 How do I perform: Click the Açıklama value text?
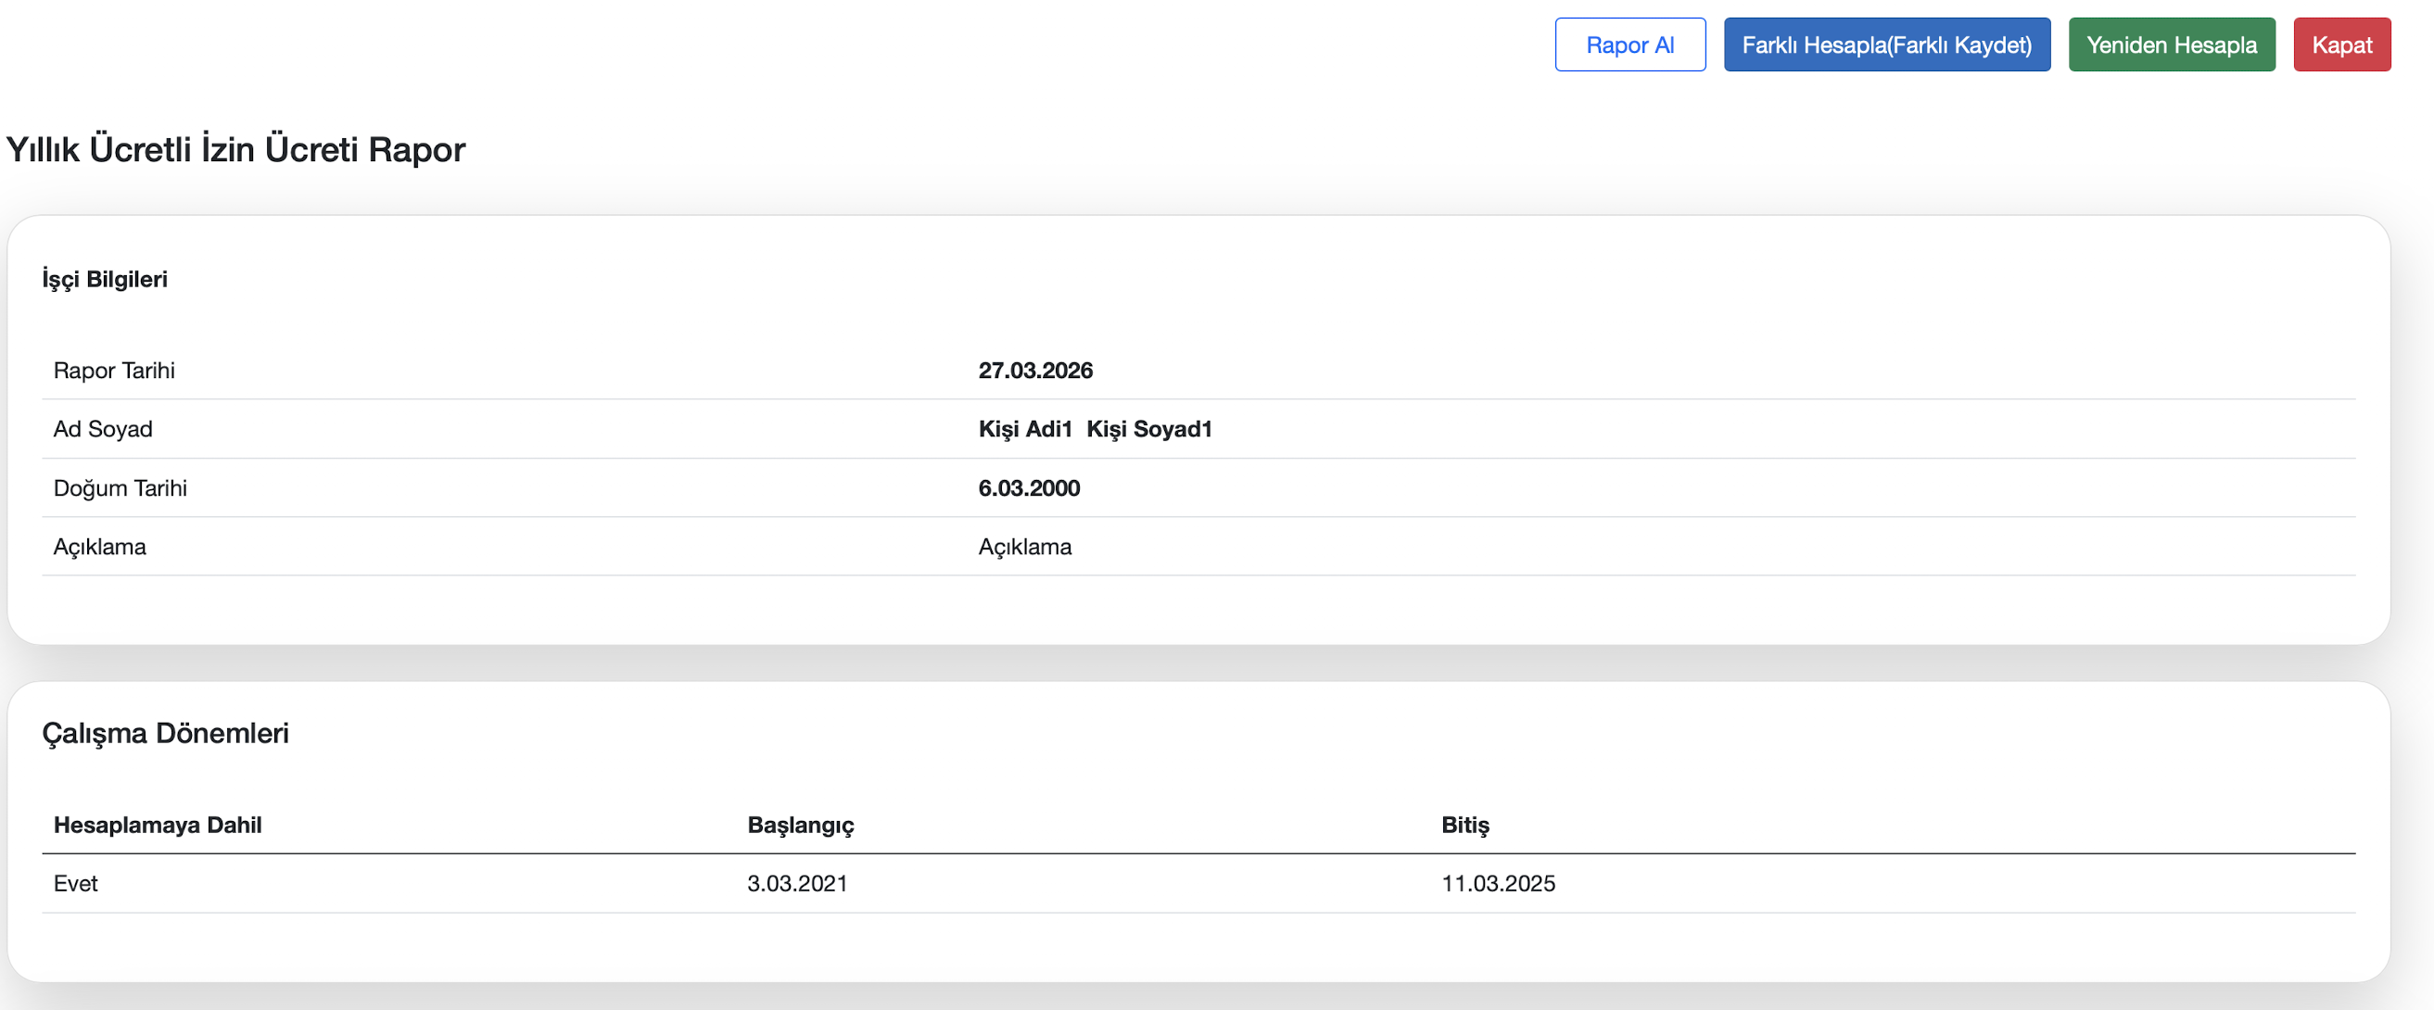[1024, 547]
